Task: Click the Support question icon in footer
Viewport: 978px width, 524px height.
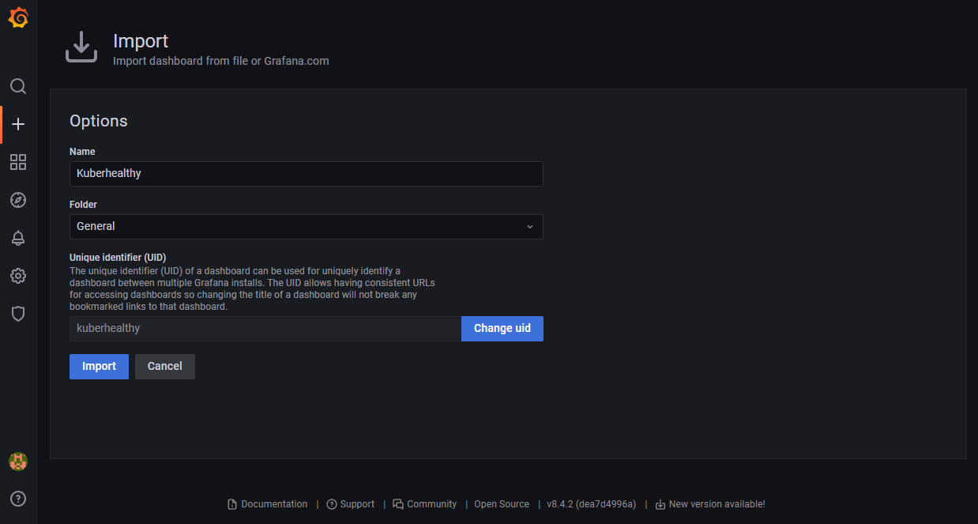Action: coord(332,504)
